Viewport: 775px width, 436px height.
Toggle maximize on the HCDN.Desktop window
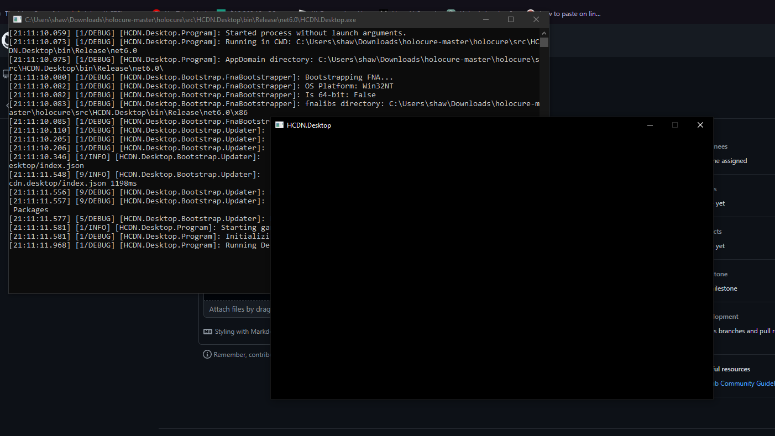pos(675,125)
